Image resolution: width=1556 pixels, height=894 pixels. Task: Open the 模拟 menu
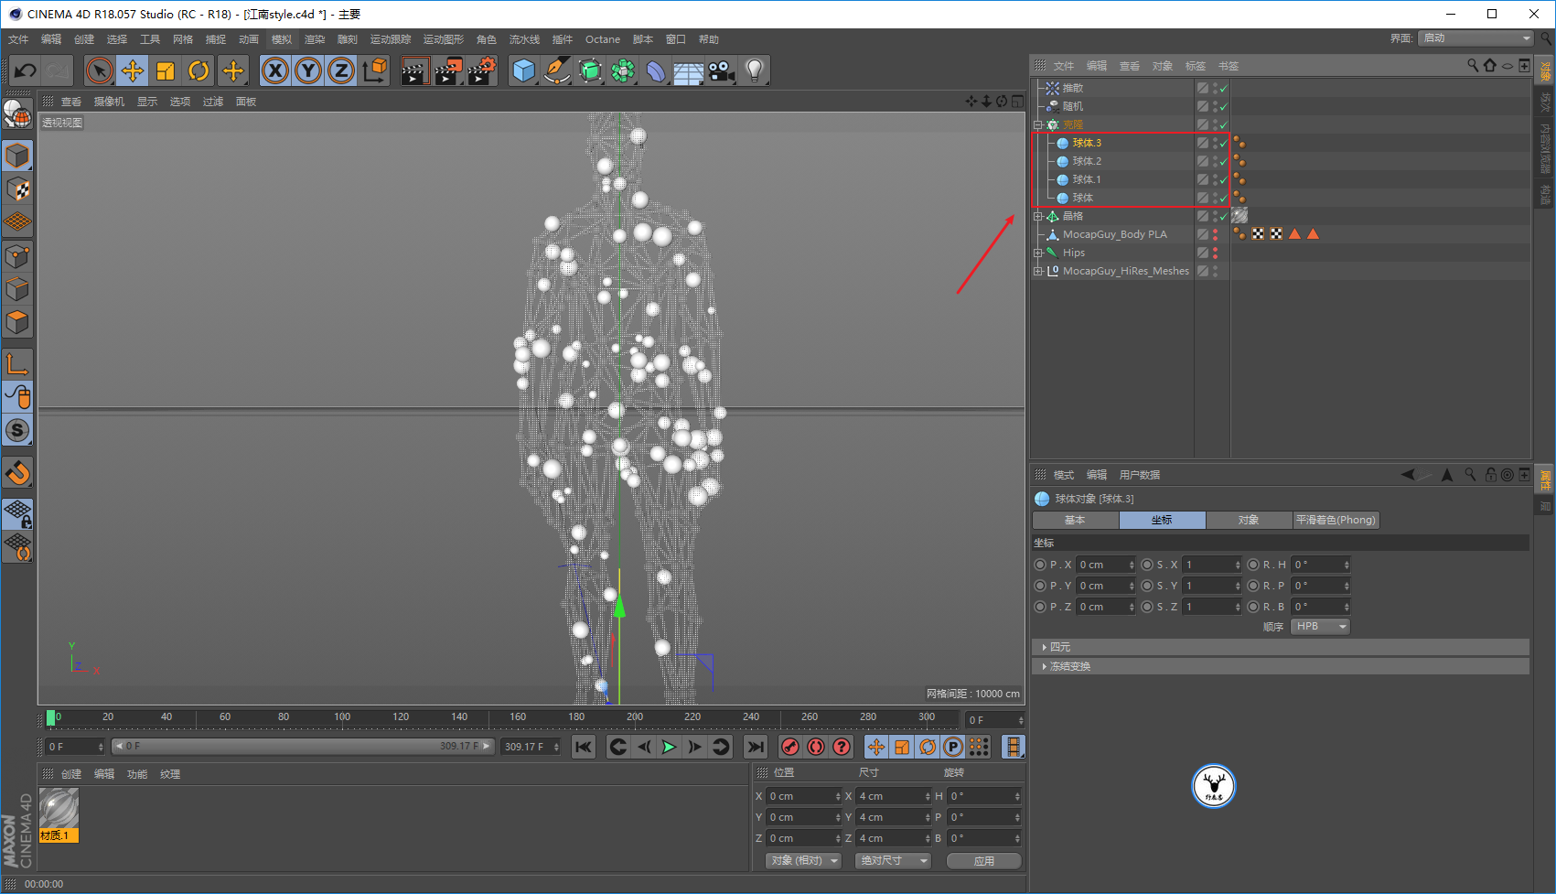[x=282, y=39]
